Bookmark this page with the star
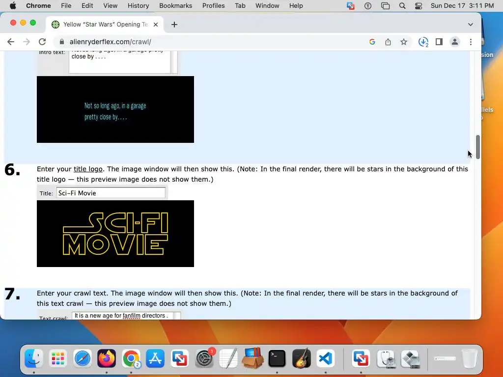503x377 pixels. coord(404,42)
